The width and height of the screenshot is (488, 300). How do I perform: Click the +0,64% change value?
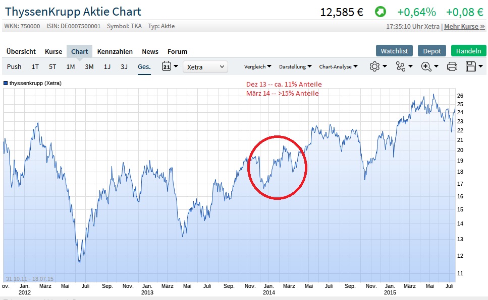coord(416,12)
